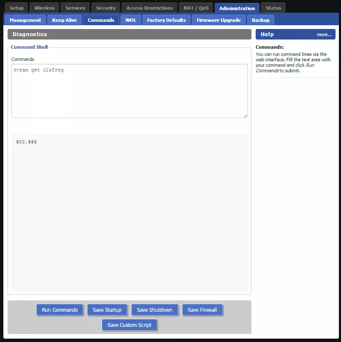Open the Backup subtab
This screenshot has height=342, width=341.
(261, 20)
